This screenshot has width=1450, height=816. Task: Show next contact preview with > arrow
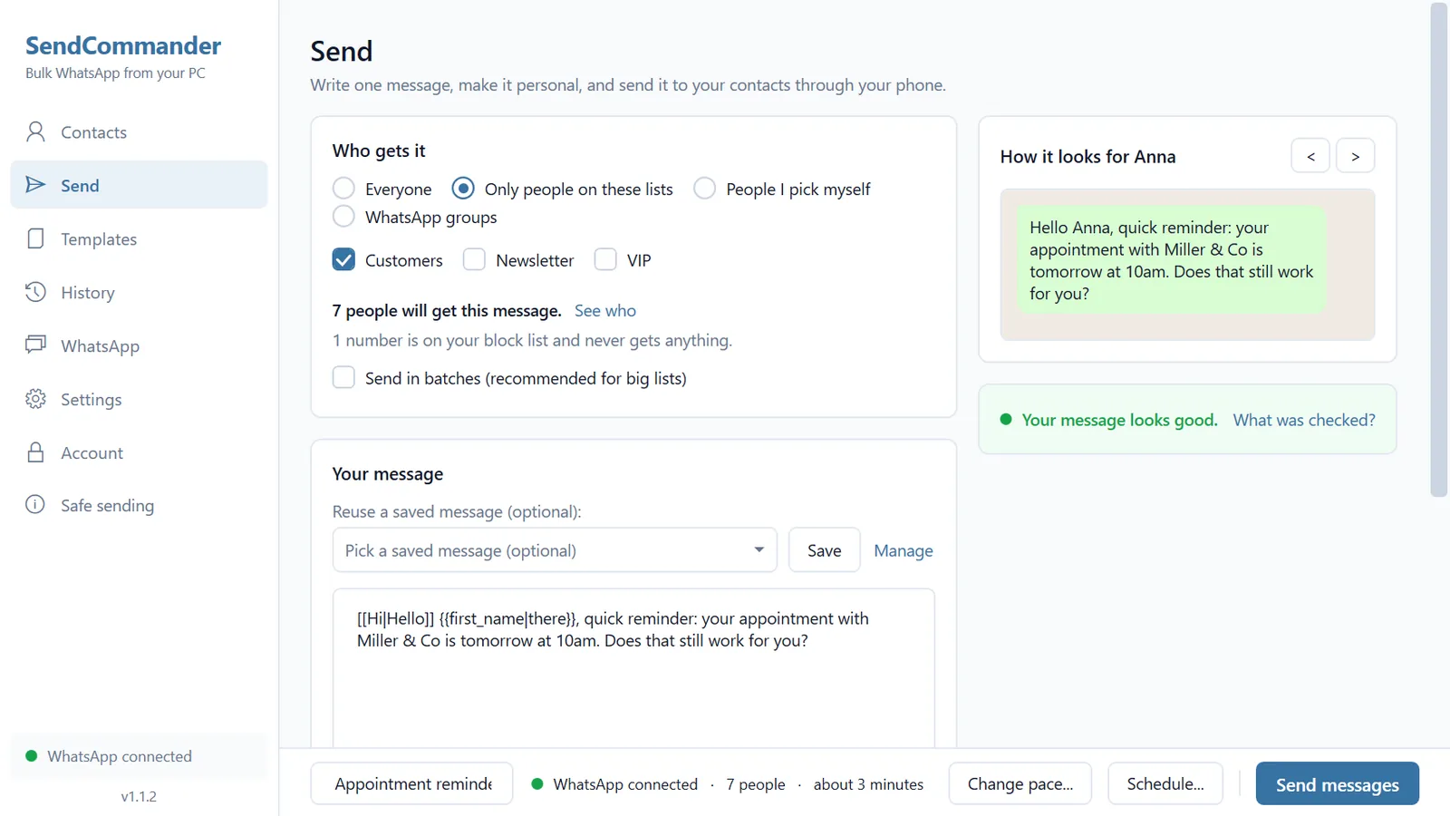[x=1355, y=156]
